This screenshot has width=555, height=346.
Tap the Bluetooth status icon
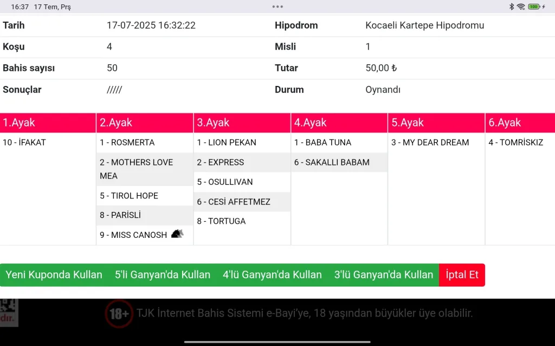511,6
